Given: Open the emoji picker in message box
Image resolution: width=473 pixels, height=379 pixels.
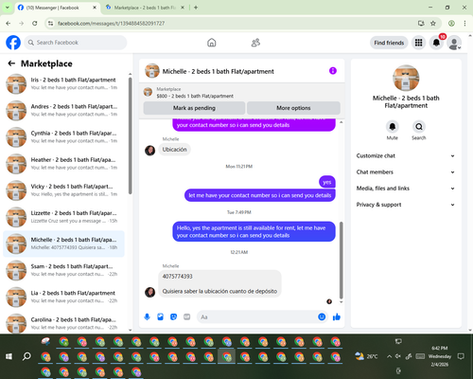Looking at the screenshot, I should pyautogui.click(x=322, y=316).
